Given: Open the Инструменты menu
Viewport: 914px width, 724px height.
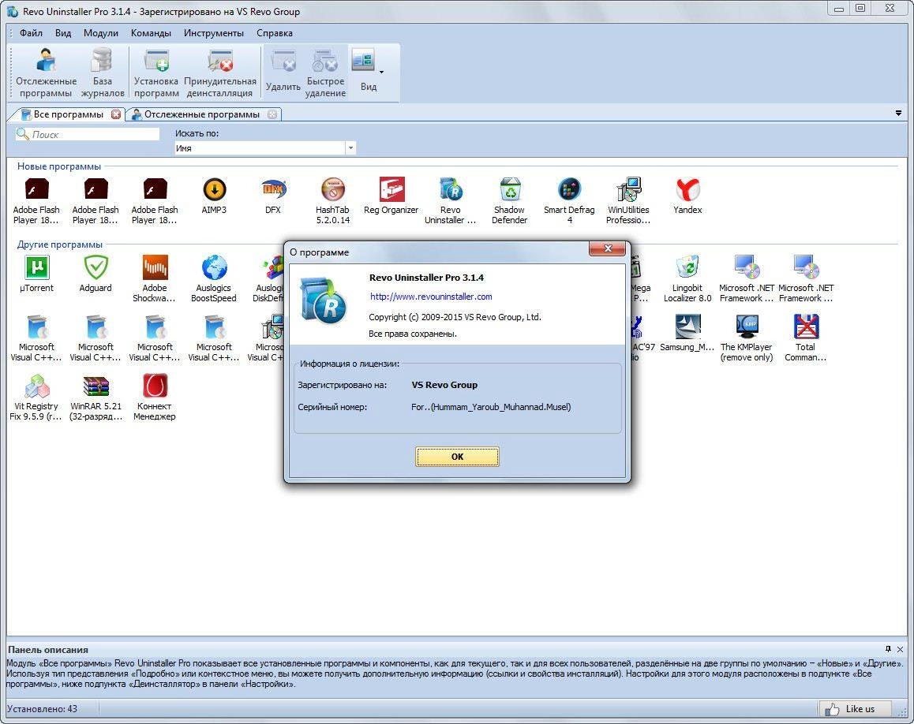Looking at the screenshot, I should pyautogui.click(x=214, y=33).
